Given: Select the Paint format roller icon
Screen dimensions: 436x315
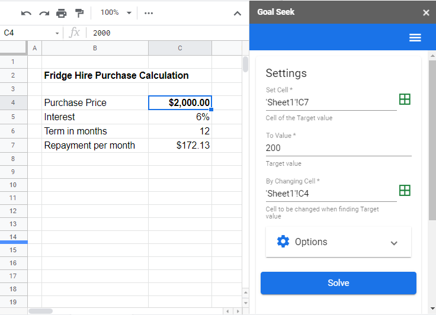Looking at the screenshot, I should tap(79, 13).
